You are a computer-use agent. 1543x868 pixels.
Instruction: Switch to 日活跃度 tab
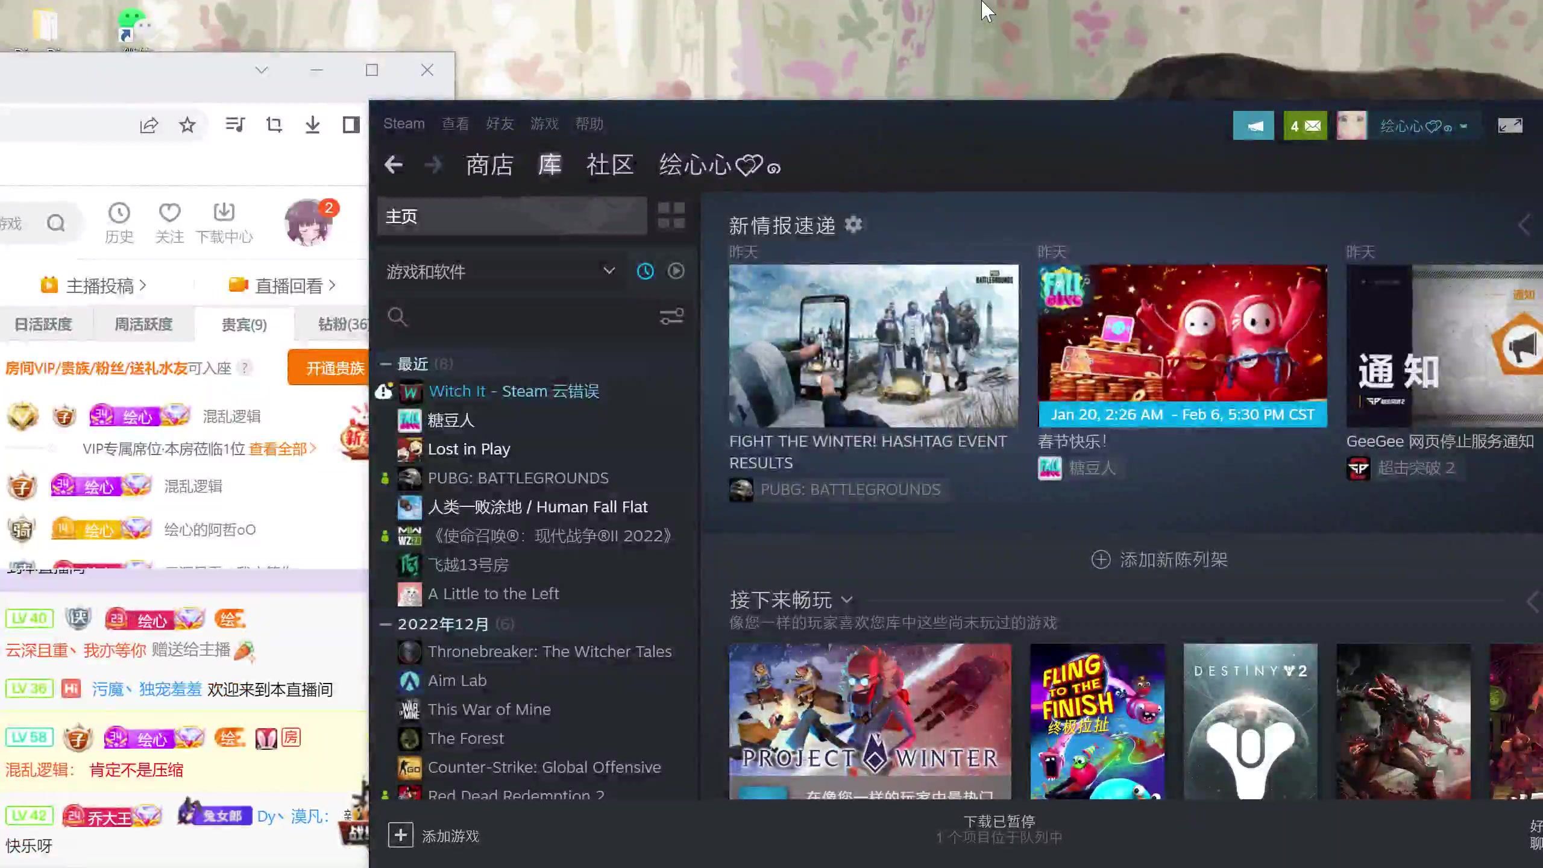tap(43, 324)
